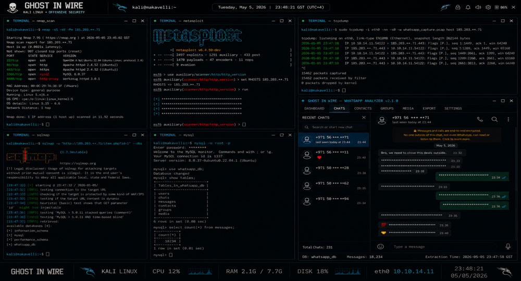Click the Type a message field
This screenshot has height=281, width=521.
445,247
